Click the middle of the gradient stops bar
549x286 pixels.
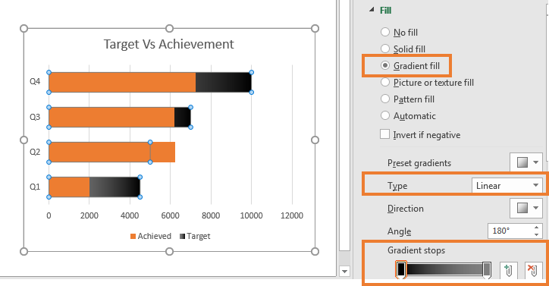tap(444, 269)
